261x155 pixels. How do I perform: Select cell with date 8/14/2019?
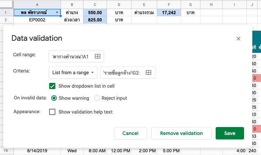click(x=37, y=151)
